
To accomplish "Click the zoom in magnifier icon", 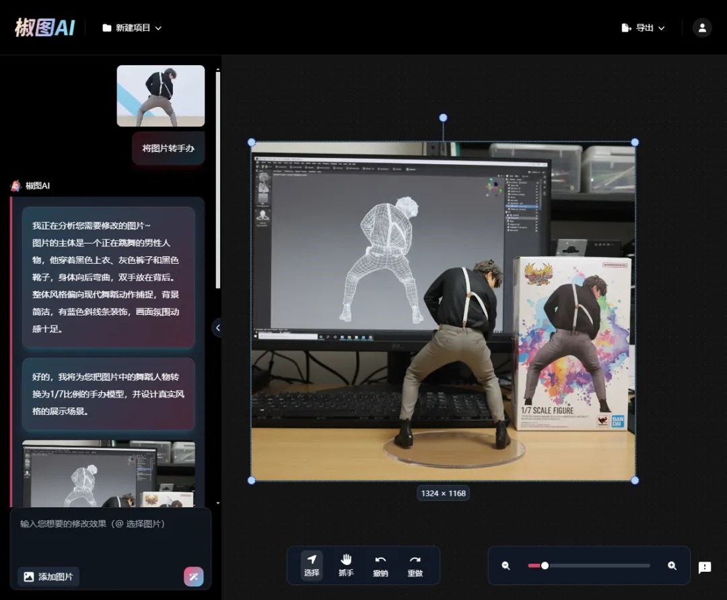I will coord(672,566).
